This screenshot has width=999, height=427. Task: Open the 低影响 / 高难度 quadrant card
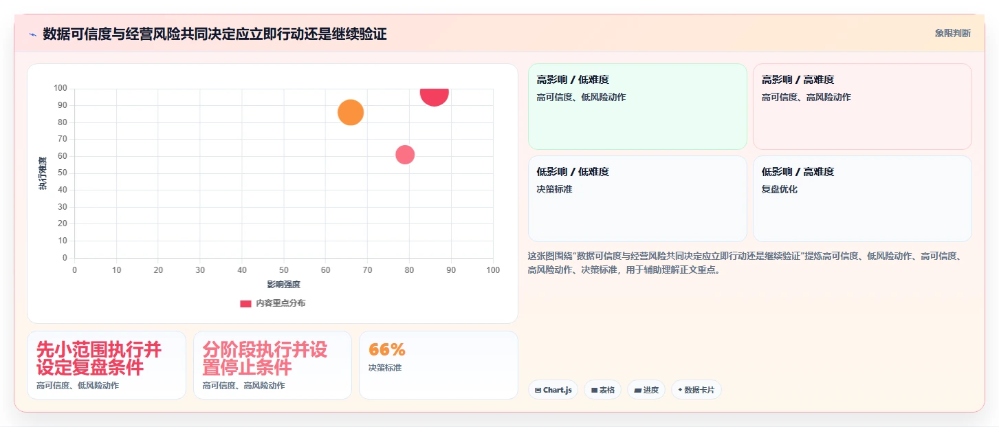tap(862, 199)
